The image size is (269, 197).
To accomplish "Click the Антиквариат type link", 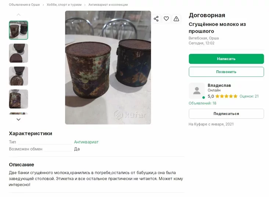I will tap(86, 142).
